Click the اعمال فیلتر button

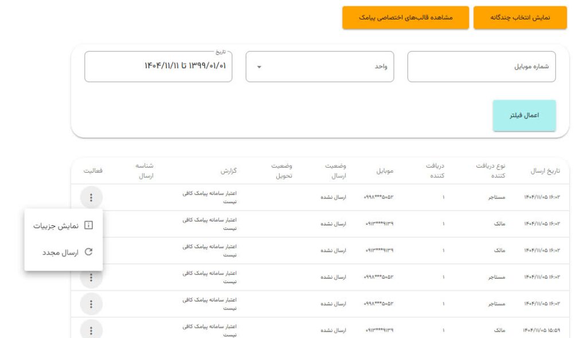click(x=524, y=116)
